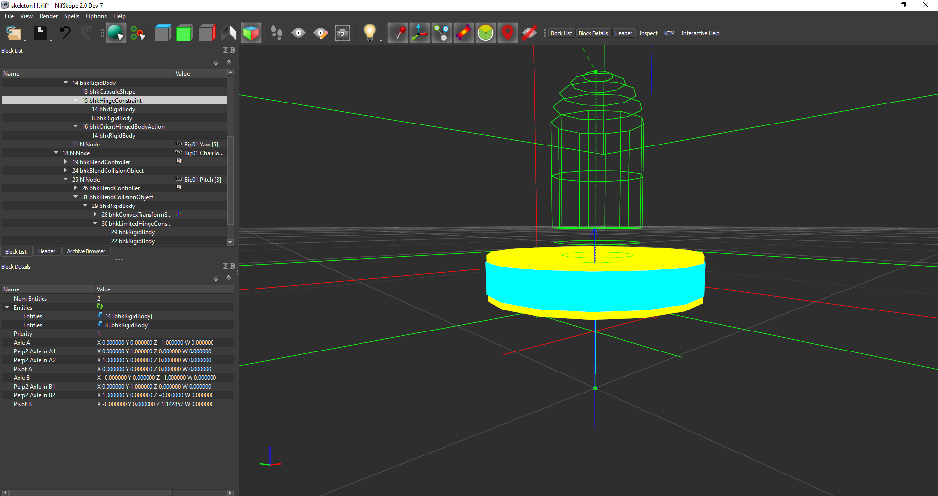Viewport: 938px width, 496px height.
Task: Click refresh icon in Entities row
Action: pos(100,306)
